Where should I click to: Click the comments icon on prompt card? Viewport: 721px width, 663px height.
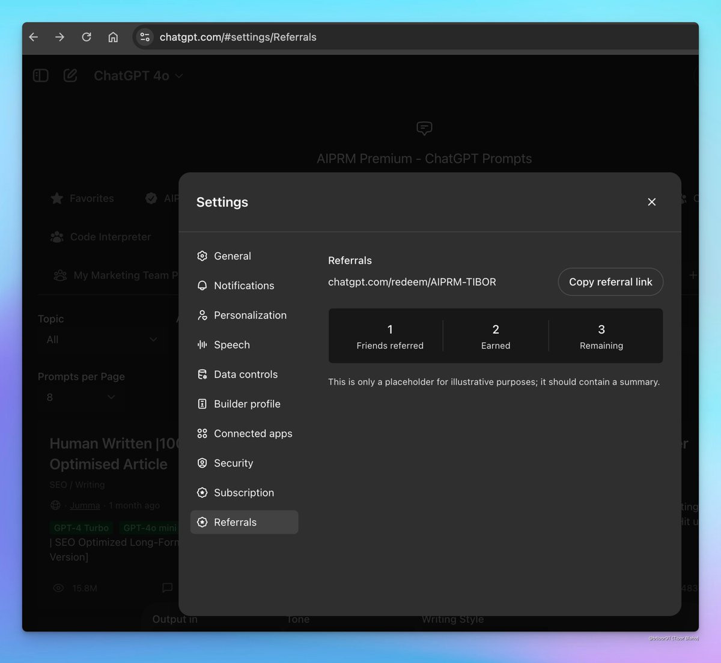click(x=168, y=587)
